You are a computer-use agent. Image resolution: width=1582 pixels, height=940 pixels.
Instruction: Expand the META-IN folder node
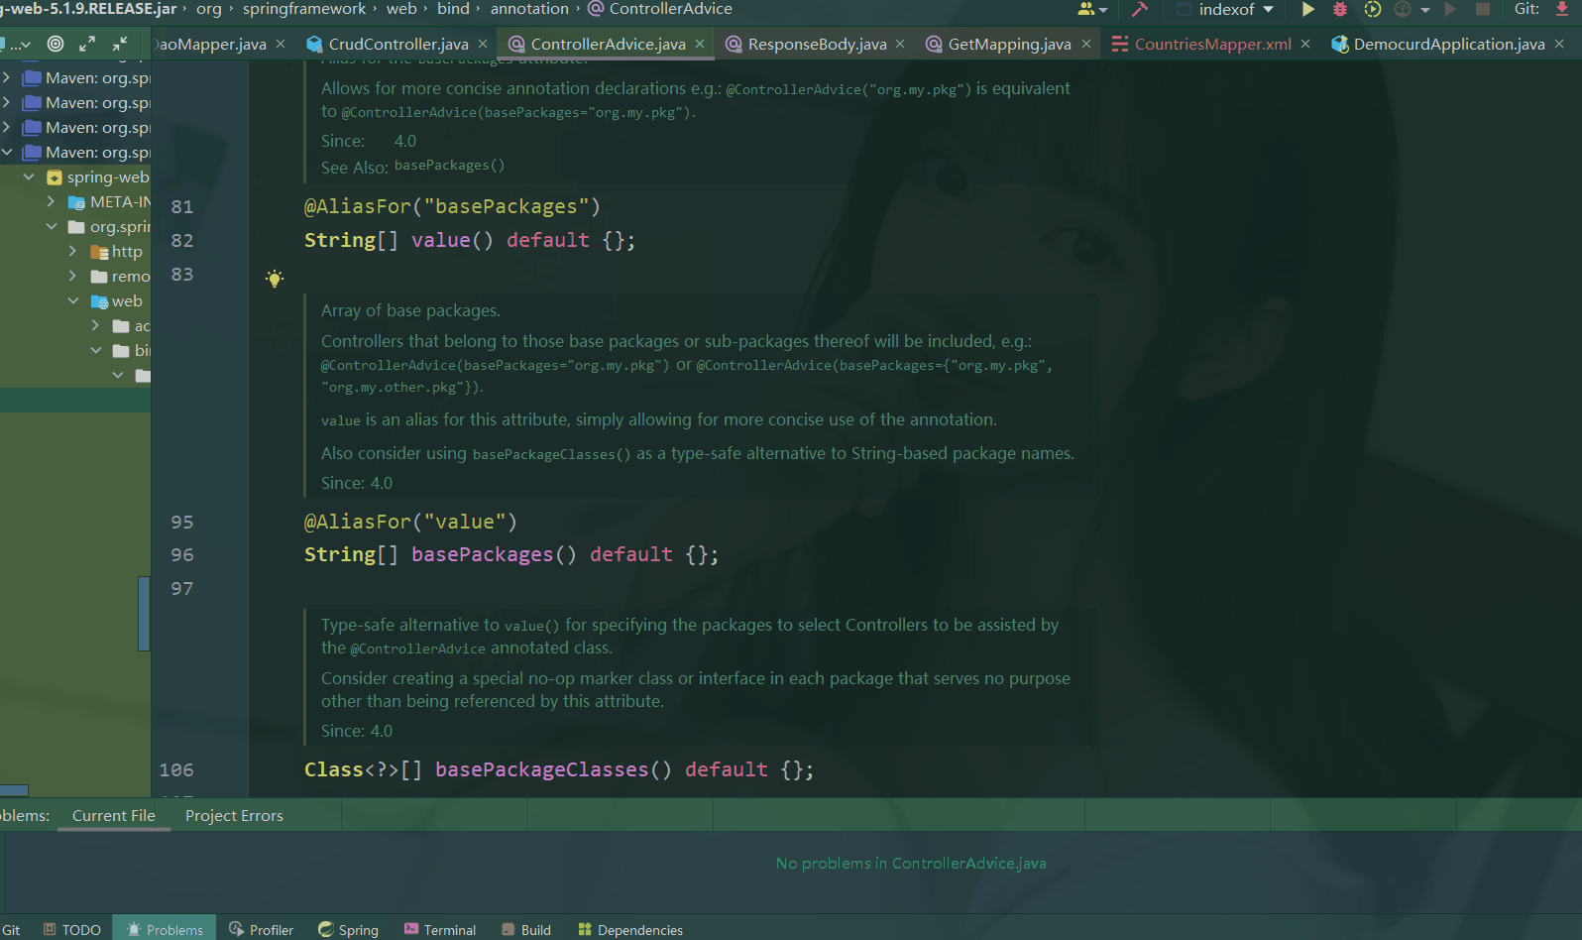(x=51, y=201)
